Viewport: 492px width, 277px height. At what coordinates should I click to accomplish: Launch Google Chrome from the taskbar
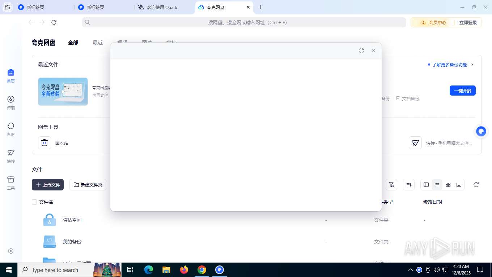[x=202, y=270]
